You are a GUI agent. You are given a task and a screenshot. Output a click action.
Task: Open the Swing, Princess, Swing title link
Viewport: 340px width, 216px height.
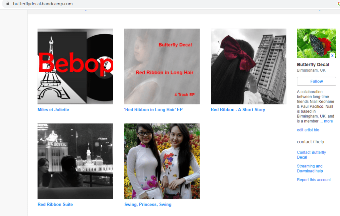[x=148, y=205]
